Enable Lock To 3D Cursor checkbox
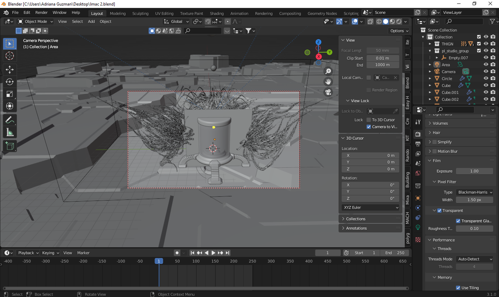The height and width of the screenshot is (297, 499). tap(369, 120)
